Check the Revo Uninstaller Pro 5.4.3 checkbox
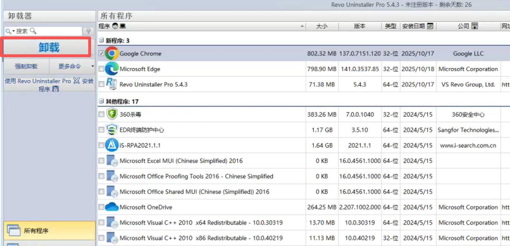510x246 pixels. [101, 84]
